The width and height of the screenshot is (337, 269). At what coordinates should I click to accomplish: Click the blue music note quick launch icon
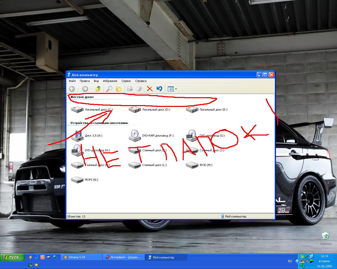point(37,257)
